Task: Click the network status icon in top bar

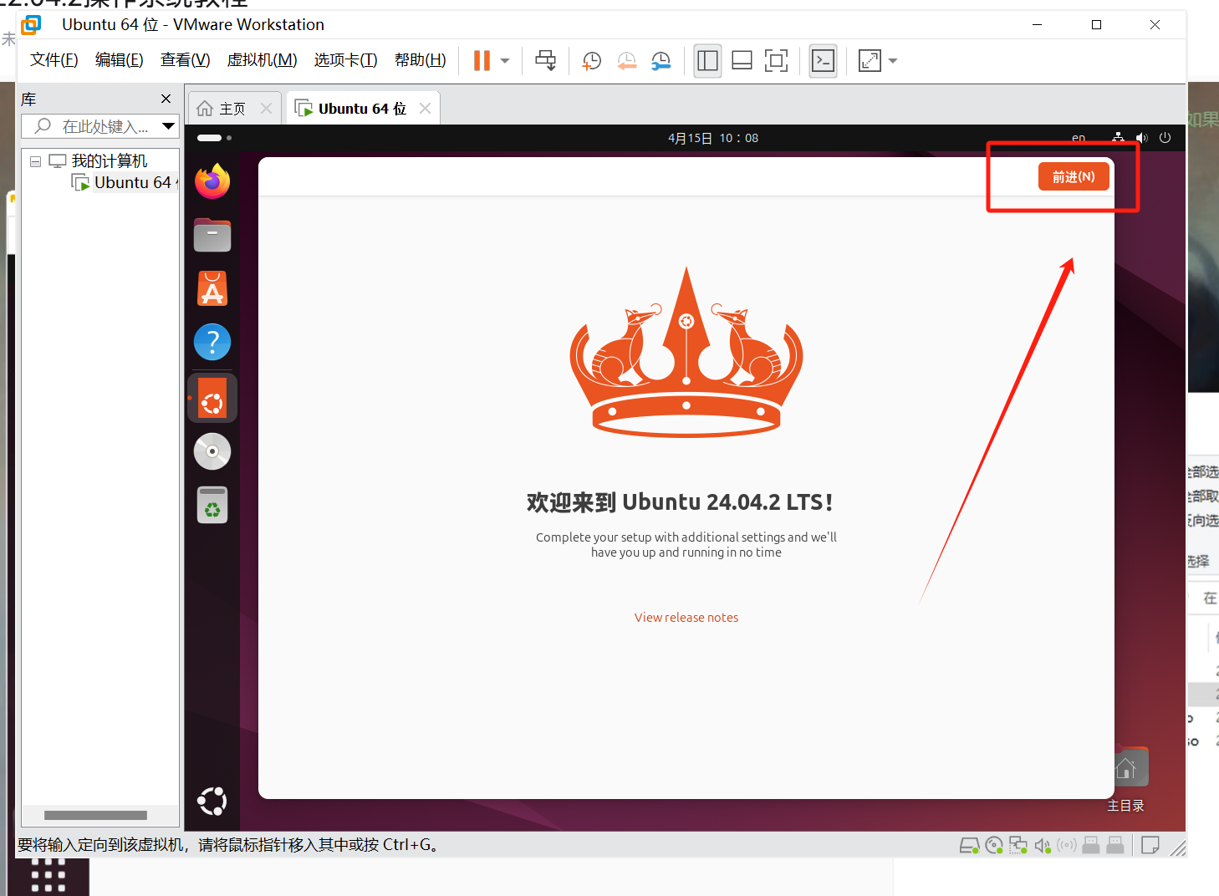Action: pyautogui.click(x=1118, y=138)
